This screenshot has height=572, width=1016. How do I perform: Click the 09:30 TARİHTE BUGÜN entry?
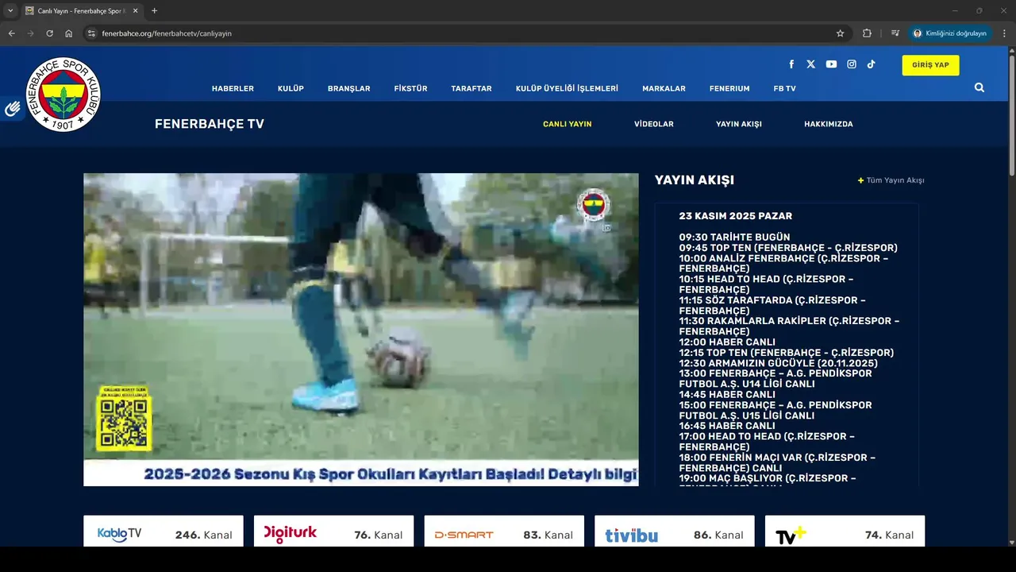(x=734, y=237)
